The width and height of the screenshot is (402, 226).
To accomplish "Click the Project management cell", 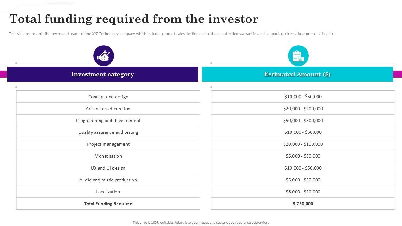I will [x=108, y=144].
